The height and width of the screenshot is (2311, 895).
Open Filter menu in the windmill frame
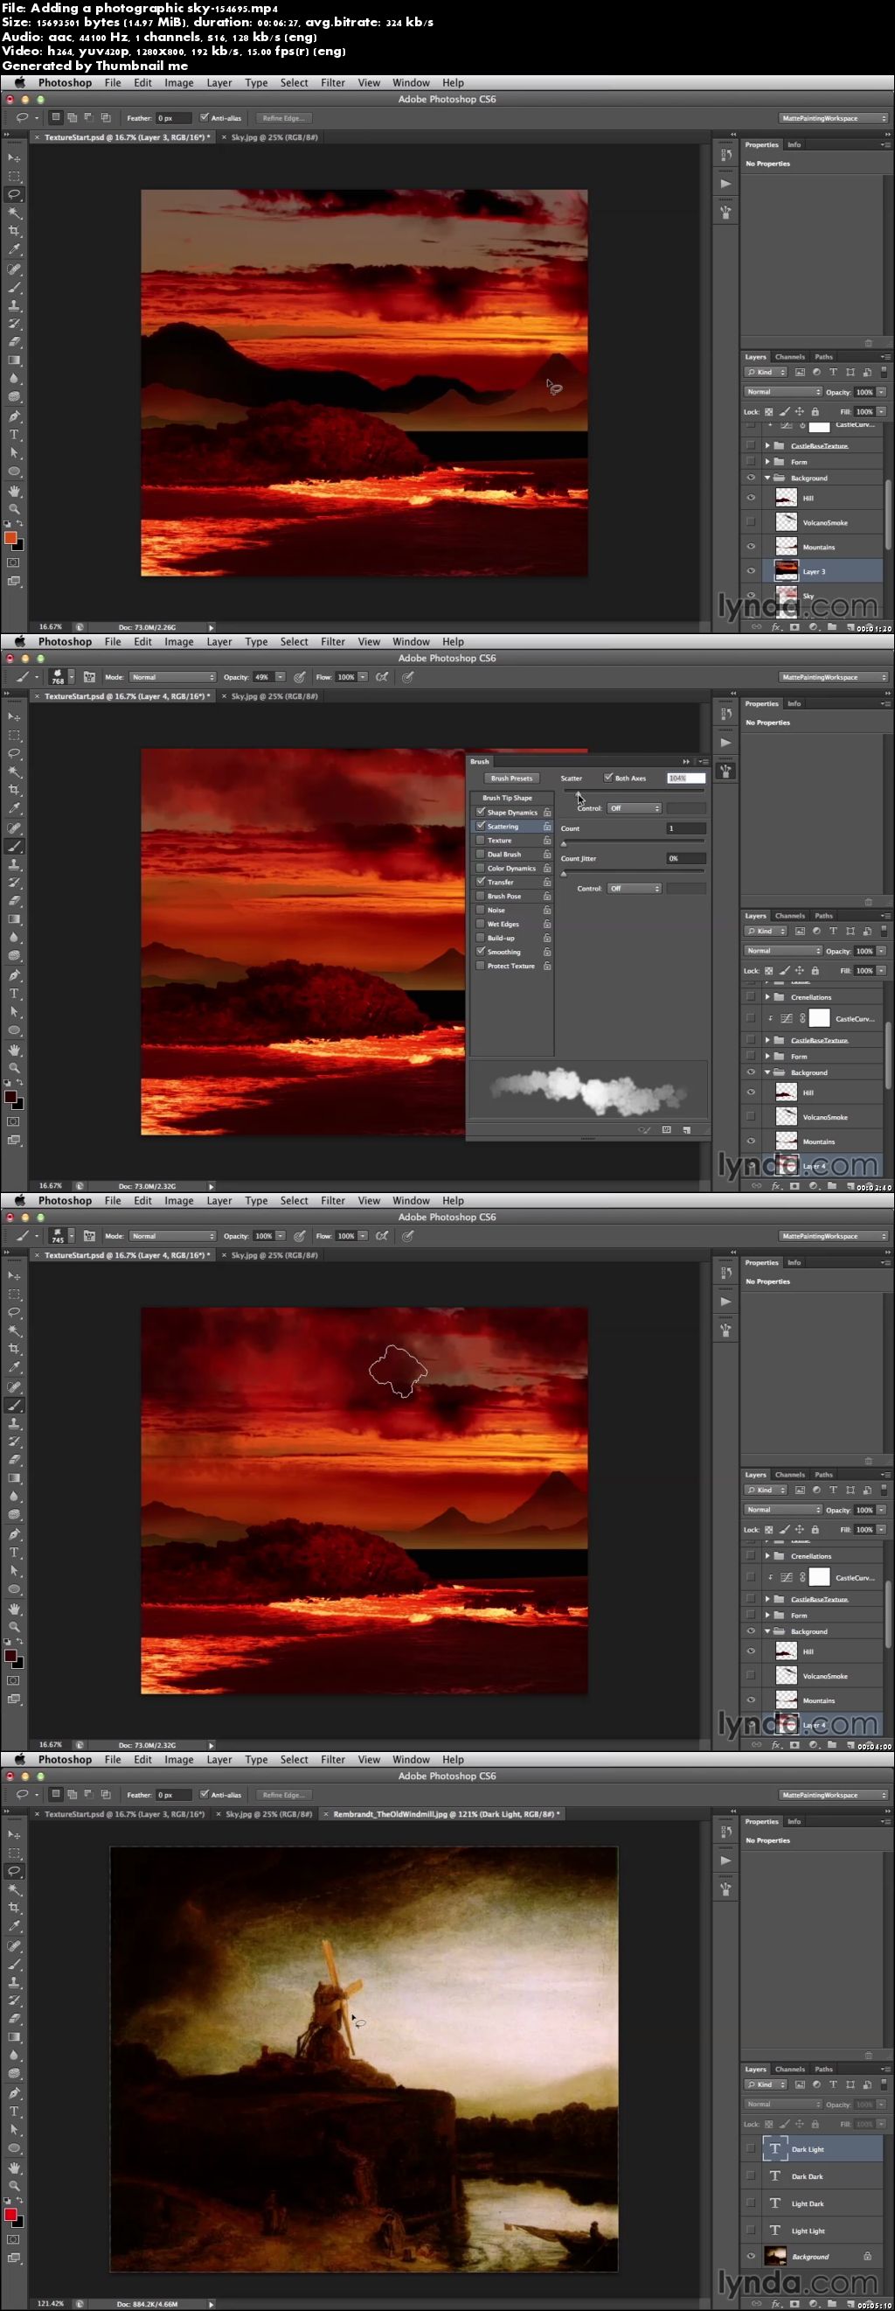coord(333,1759)
